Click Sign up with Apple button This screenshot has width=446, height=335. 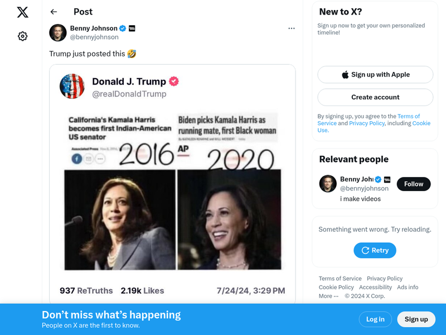pyautogui.click(x=375, y=75)
